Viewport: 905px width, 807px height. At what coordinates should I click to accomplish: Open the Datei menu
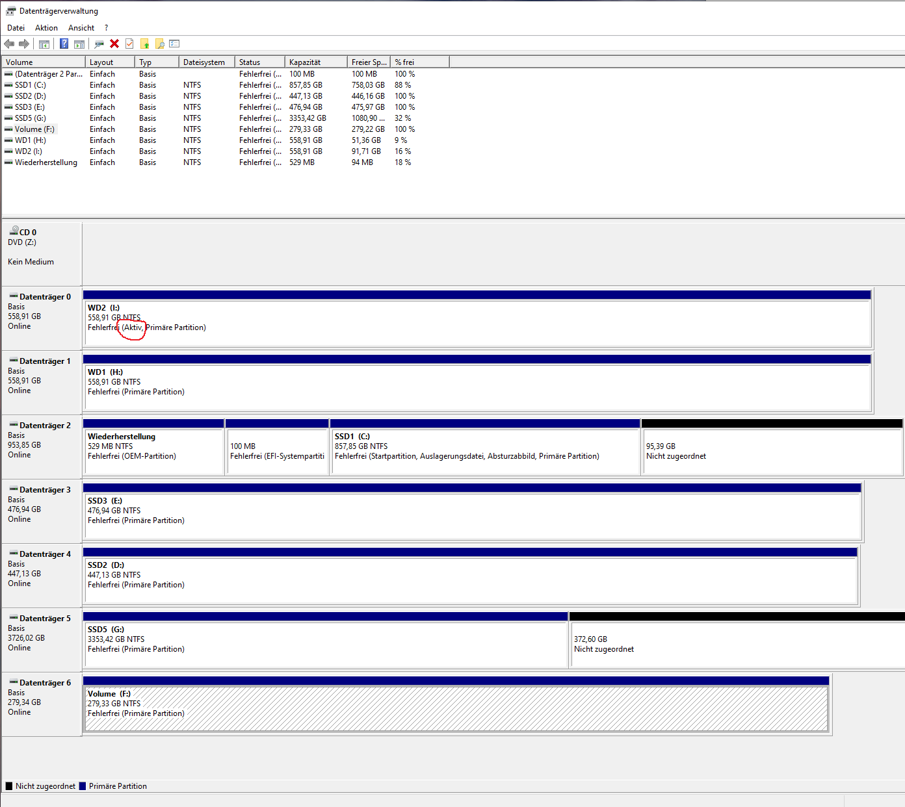pos(16,28)
